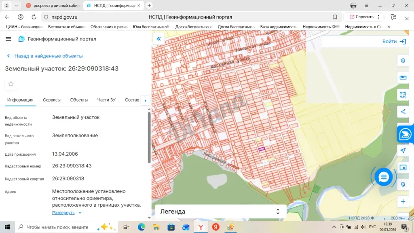
Task: Switch to the Части ЗУ tab
Action: coord(106,100)
